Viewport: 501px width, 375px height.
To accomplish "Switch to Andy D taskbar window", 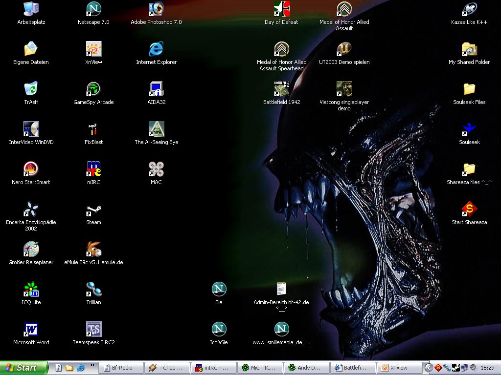I will coord(307,368).
